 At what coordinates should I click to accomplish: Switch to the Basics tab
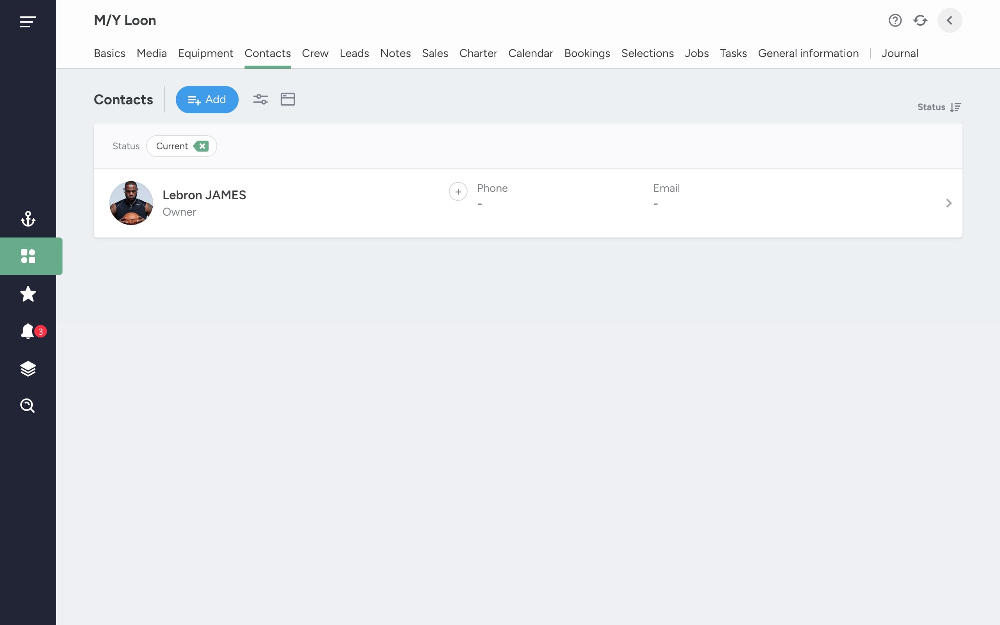click(109, 54)
